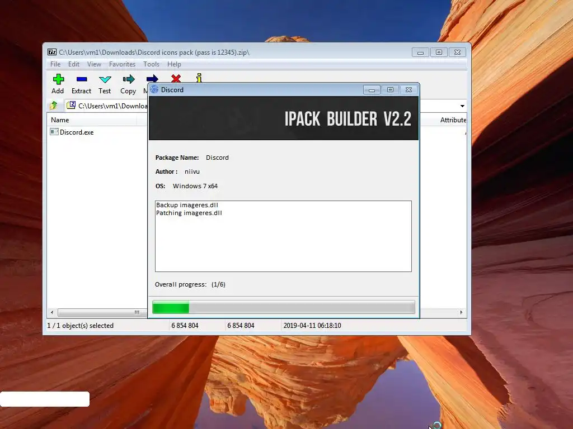Open the File menu
The width and height of the screenshot is (573, 429).
click(55, 64)
